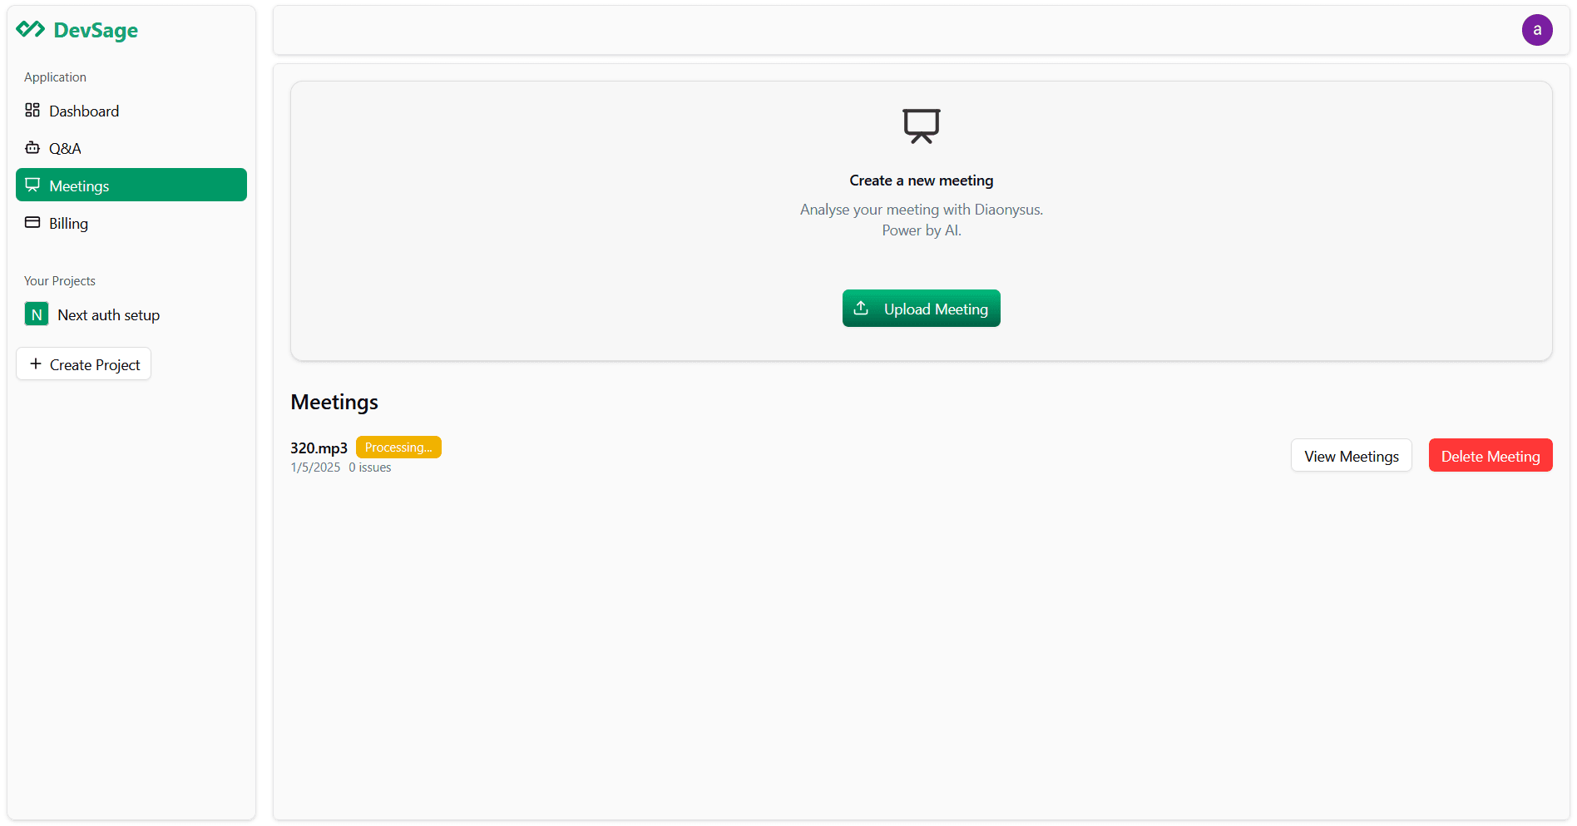Open the purple user avatar menu
This screenshot has height=826, width=1577.
(x=1536, y=30)
